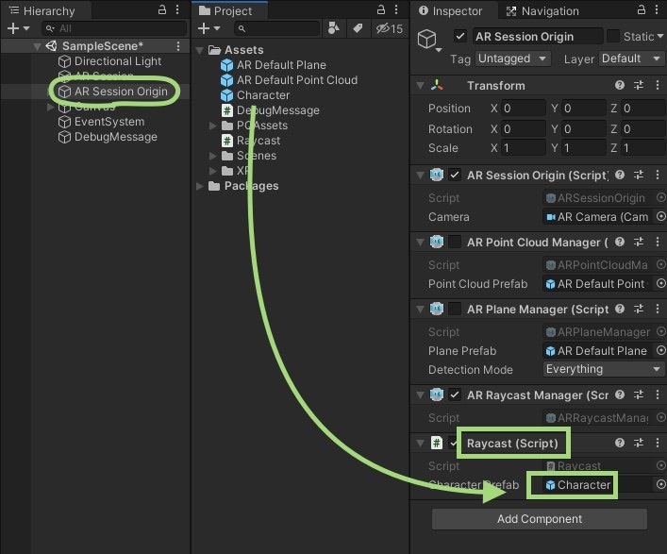Open AR Session Origin script help
The image size is (667, 554).
pos(620,175)
